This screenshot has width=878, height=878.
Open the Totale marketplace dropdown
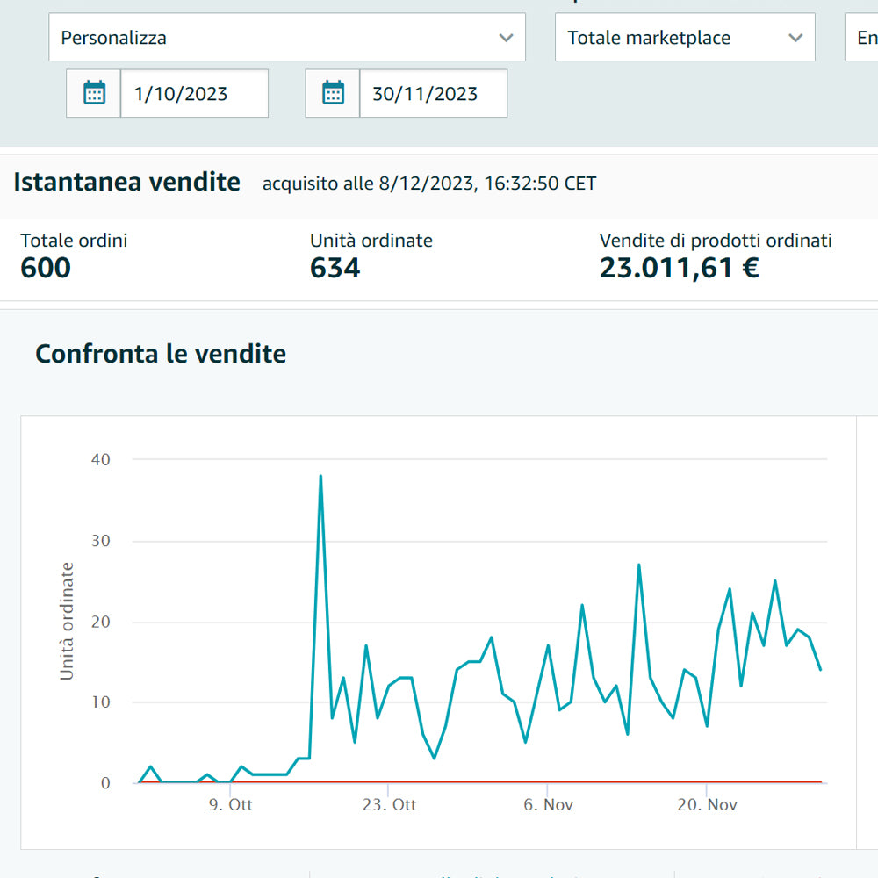tap(685, 38)
